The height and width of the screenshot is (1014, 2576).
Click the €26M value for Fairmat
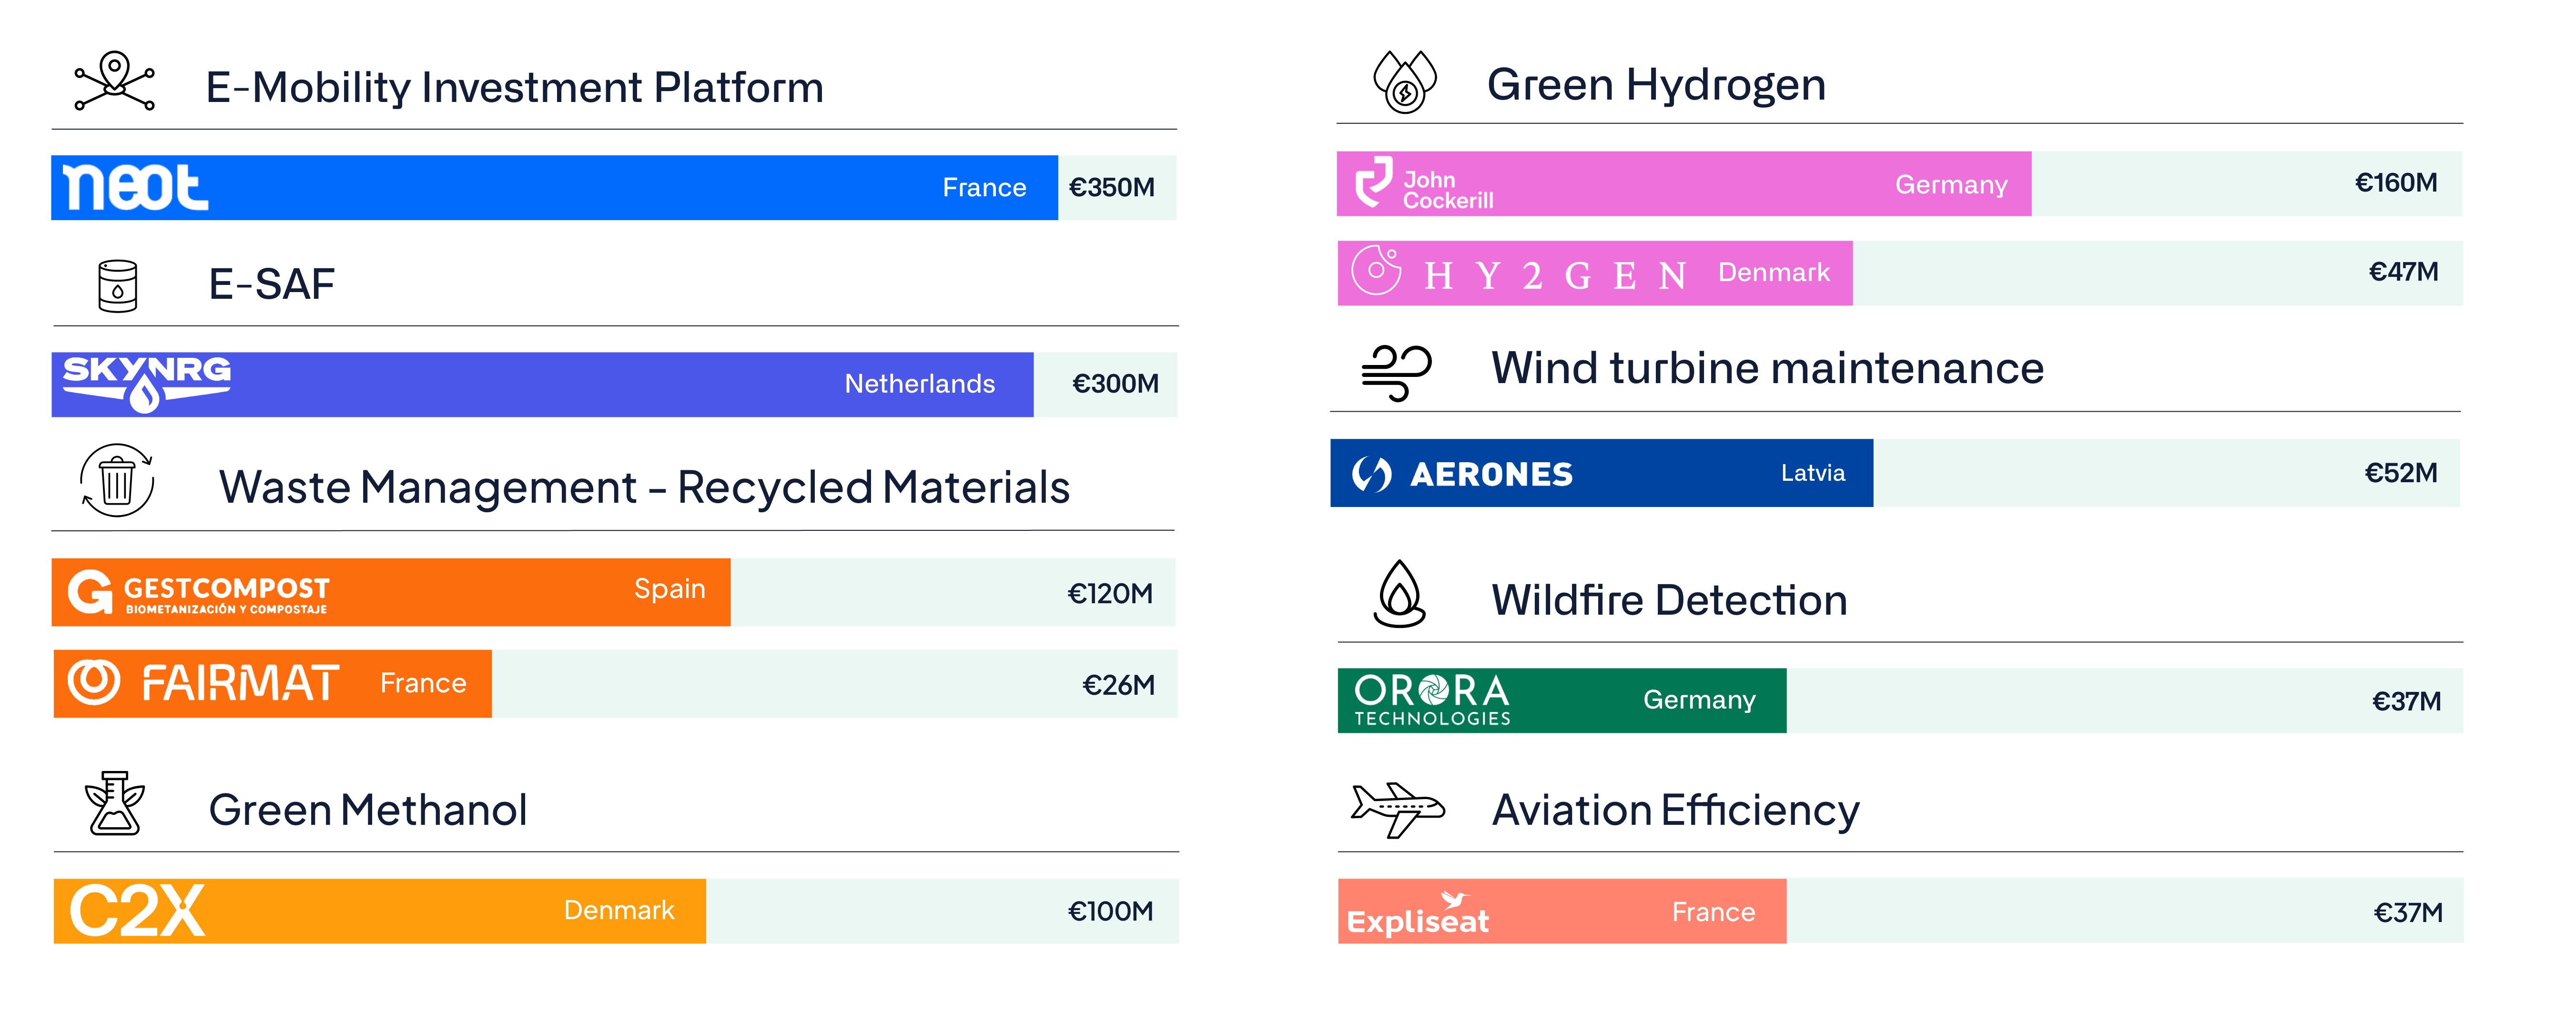(1118, 685)
